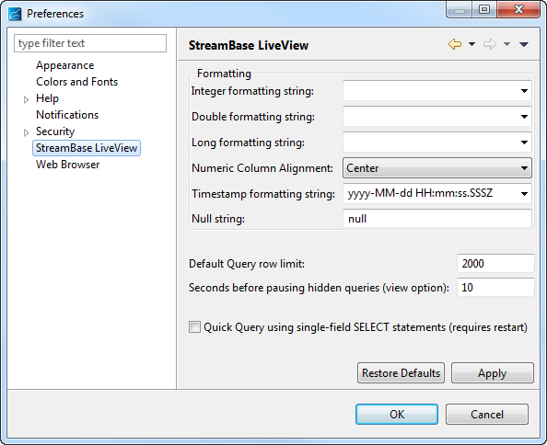Select Colors and Fonts preference page

pos(77,82)
